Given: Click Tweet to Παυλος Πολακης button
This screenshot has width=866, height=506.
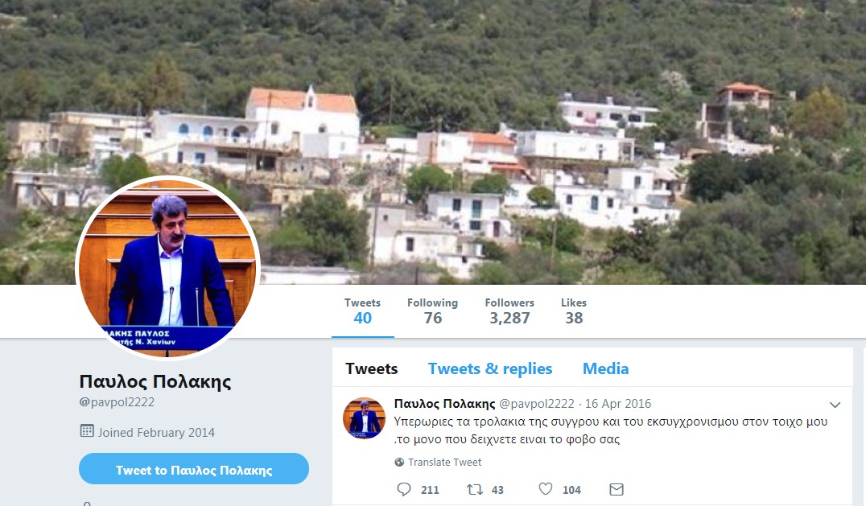Looking at the screenshot, I should 194,469.
